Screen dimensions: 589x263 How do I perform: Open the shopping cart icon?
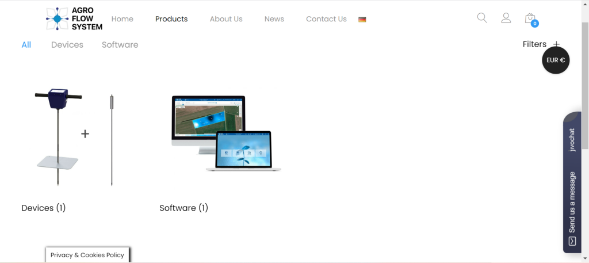point(531,20)
